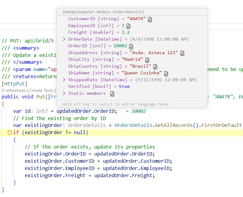This screenshot has width=243, height=197.
Task: Click the binary data icon next to OrderID 10002
Action: click(131, 46)
